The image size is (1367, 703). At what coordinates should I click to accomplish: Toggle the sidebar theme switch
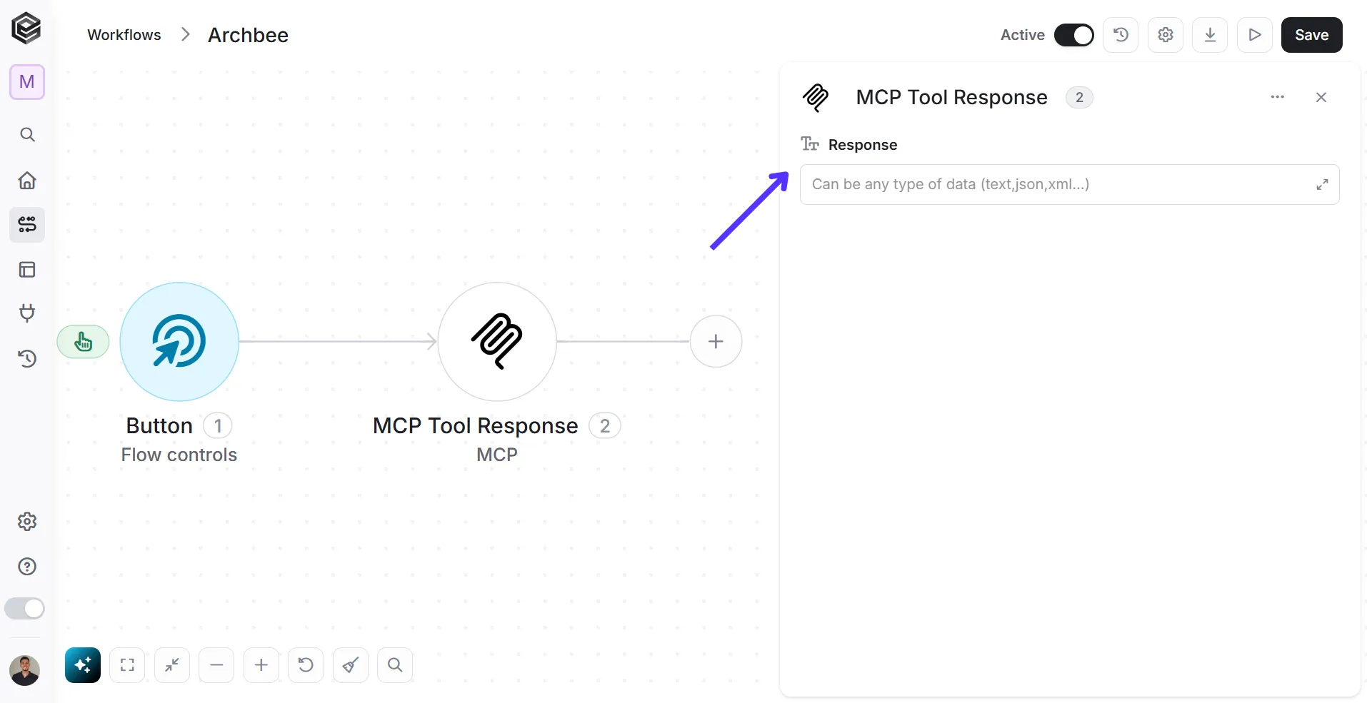pyautogui.click(x=25, y=609)
